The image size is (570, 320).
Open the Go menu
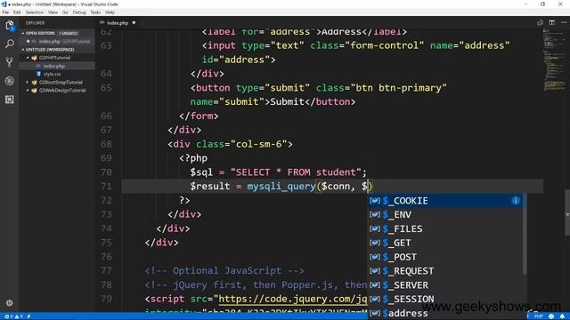65,12
